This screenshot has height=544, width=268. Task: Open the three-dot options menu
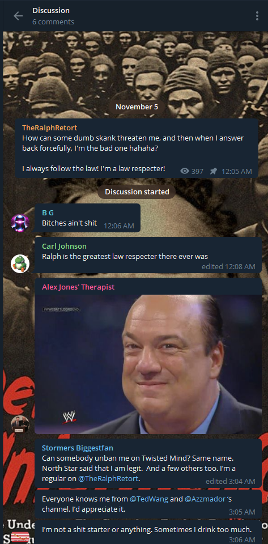257,16
